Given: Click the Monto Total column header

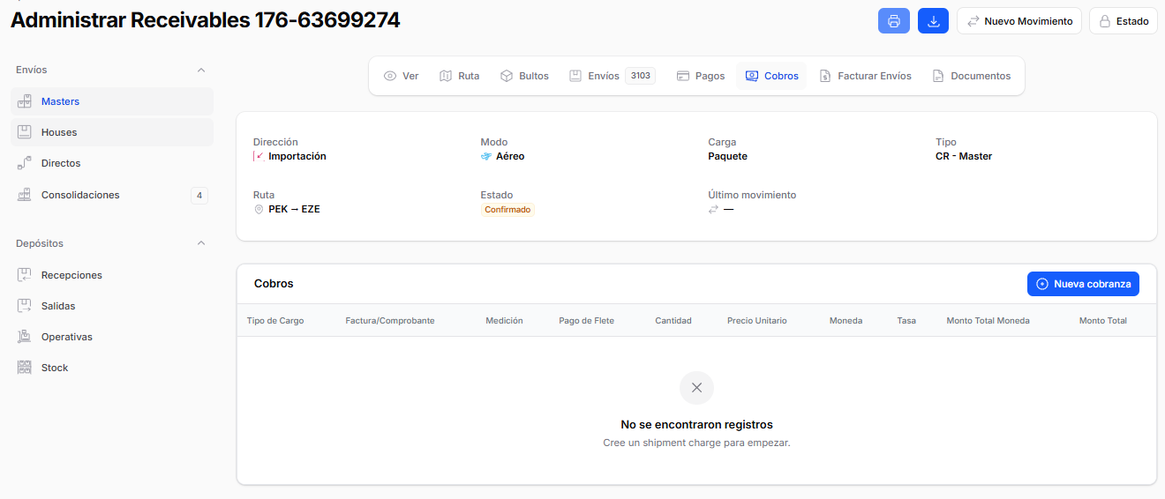Looking at the screenshot, I should coord(1103,321).
